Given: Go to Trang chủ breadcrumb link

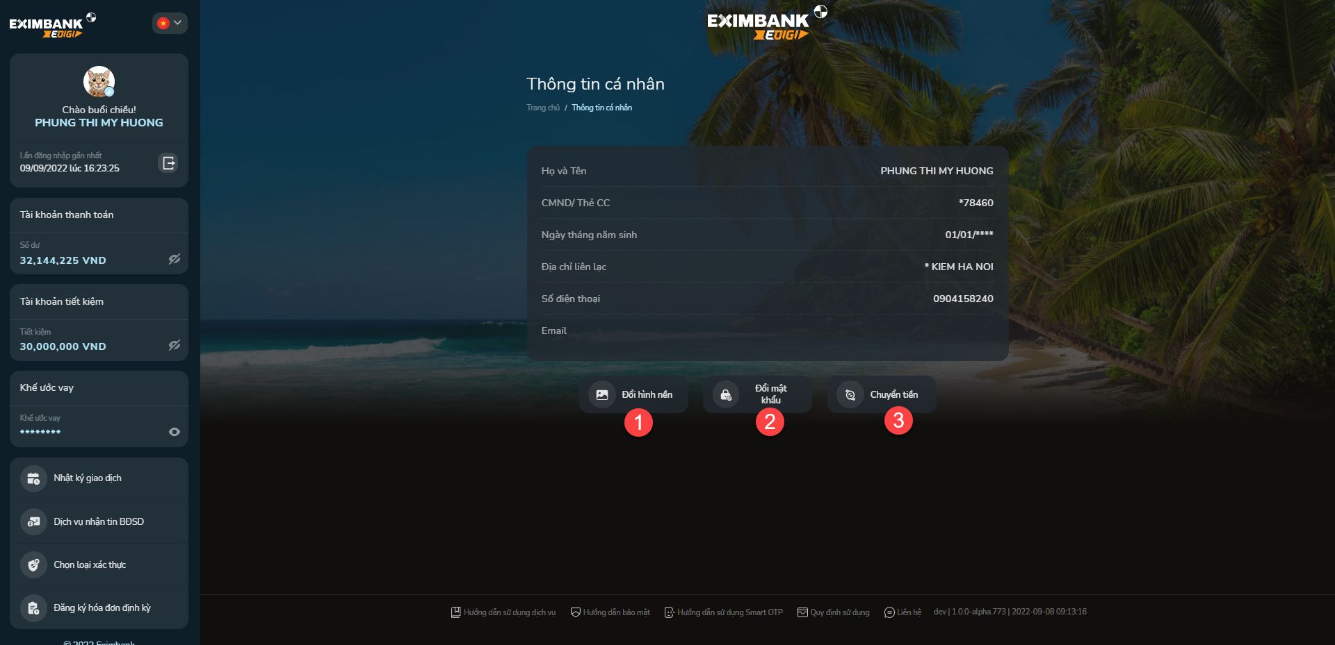Looking at the screenshot, I should click(542, 108).
